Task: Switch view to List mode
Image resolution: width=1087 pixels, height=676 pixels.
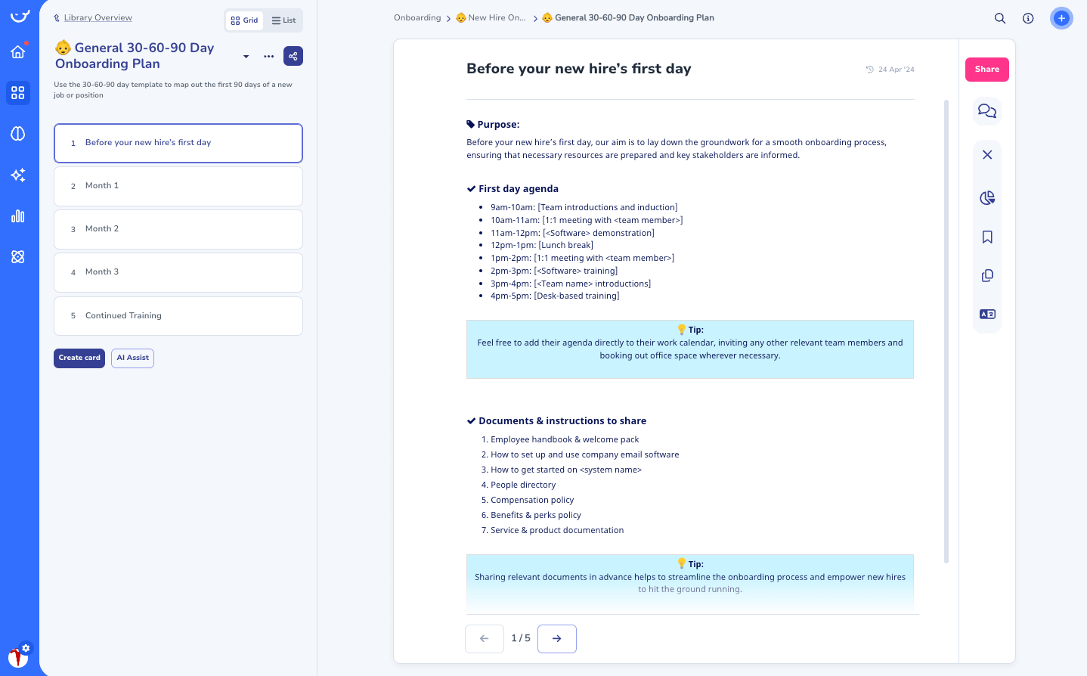Action: (x=283, y=20)
